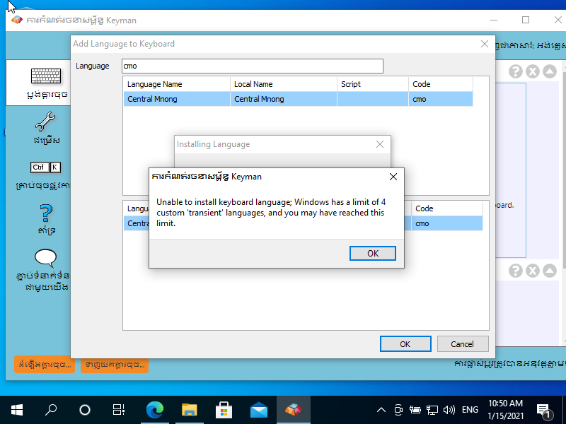This screenshot has width=566, height=424.
Task: Open Task View on the taskbar
Action: coord(119,410)
